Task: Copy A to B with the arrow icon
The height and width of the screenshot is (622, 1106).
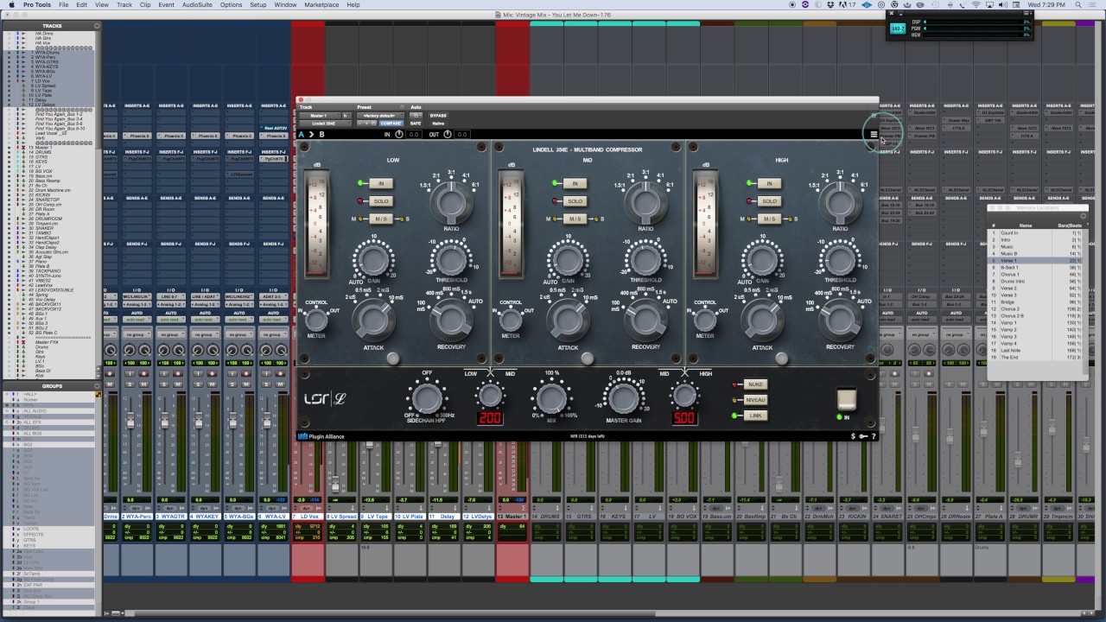Action: click(312, 134)
